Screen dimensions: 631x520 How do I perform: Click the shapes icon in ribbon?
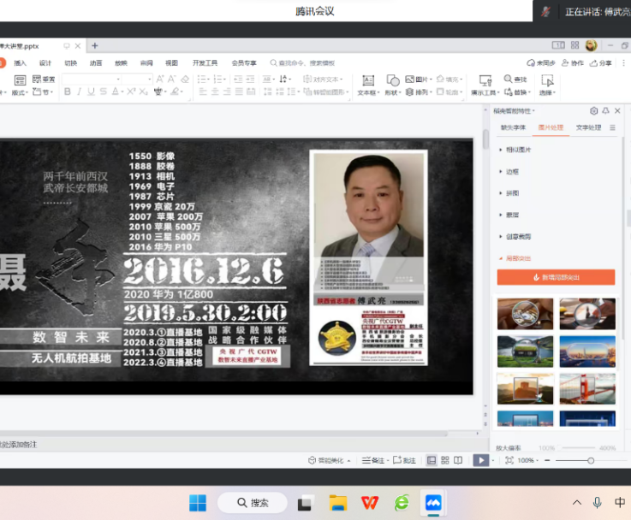[x=392, y=80]
